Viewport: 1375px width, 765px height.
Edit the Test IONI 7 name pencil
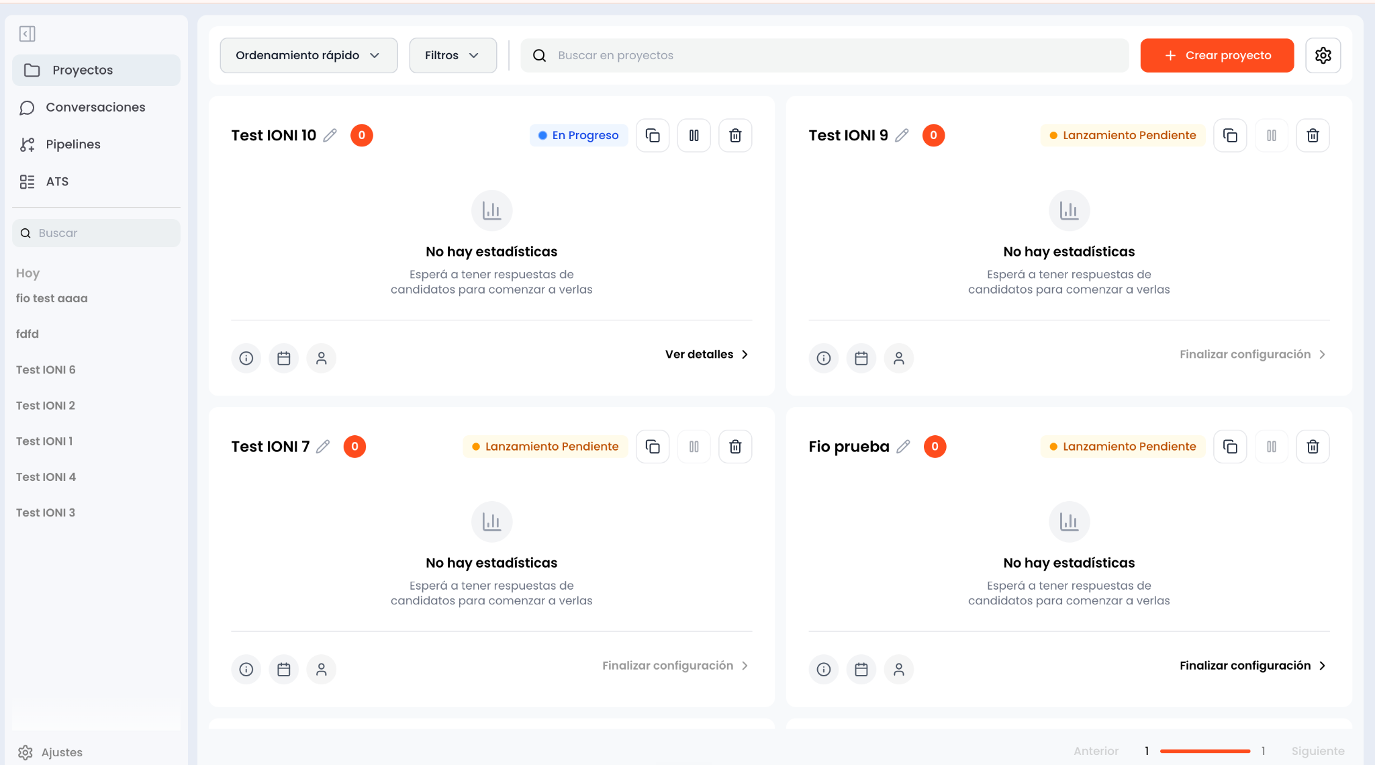[323, 446]
